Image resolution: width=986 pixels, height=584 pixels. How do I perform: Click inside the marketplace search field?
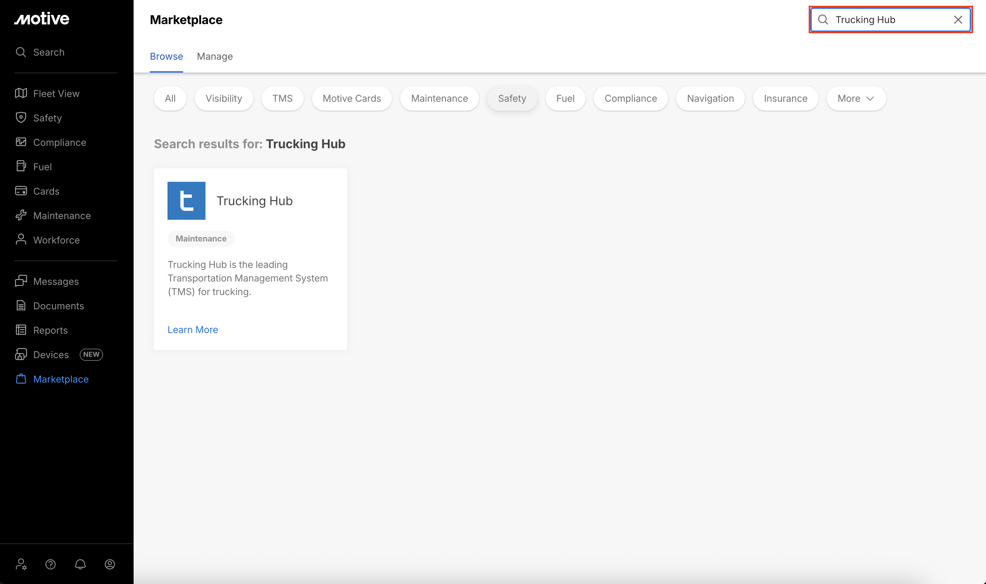(885, 20)
